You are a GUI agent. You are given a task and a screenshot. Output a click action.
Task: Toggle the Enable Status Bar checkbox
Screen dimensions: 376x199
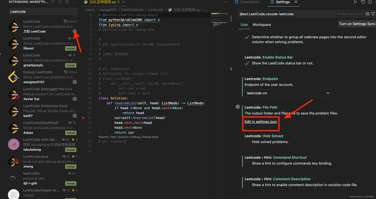point(247,63)
